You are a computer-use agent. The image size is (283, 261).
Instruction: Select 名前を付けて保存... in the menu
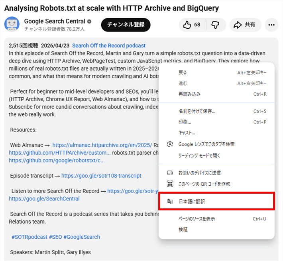(216, 111)
